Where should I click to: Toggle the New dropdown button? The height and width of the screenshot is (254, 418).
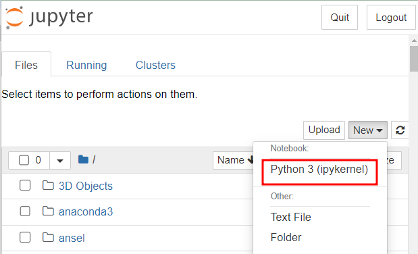click(x=367, y=130)
